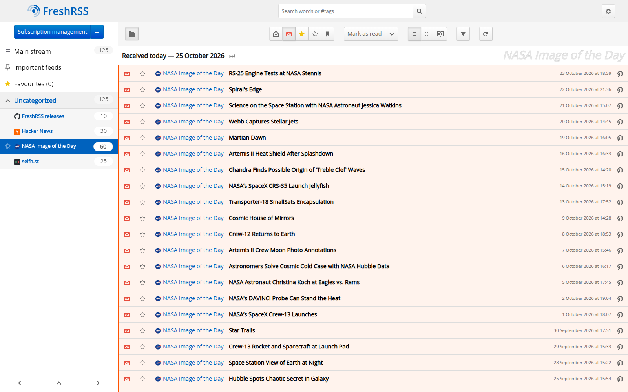Viewport: 628px width, 392px height.
Task: Mark "Spiral's Edge" as read via envelope
Action: (127, 90)
